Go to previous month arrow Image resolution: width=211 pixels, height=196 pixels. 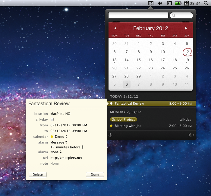115,28
